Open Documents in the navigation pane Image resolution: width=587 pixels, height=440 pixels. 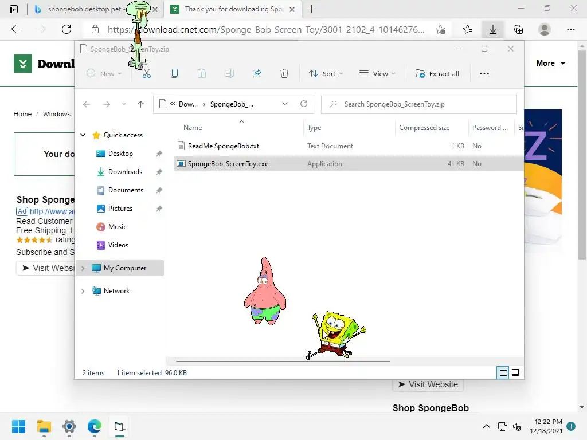pos(126,190)
